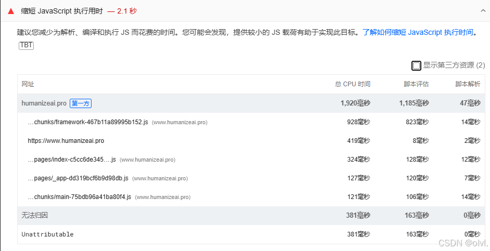The height and width of the screenshot is (251, 490).
Task: Click the 1,920毫秒 total CPU value
Action: (x=355, y=103)
